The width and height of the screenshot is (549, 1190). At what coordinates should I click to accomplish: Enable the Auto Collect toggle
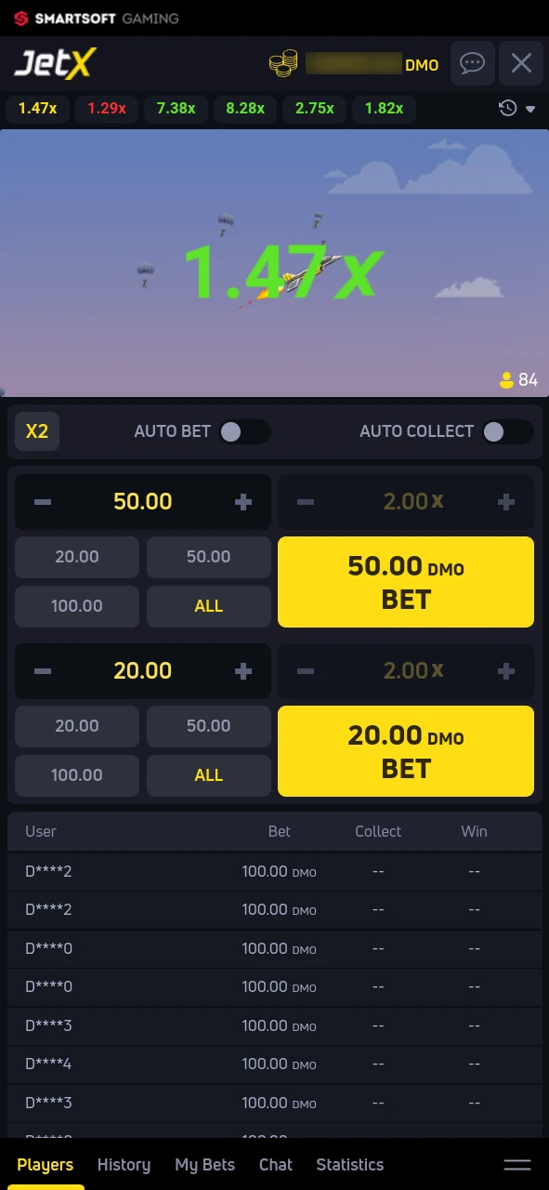pos(507,430)
